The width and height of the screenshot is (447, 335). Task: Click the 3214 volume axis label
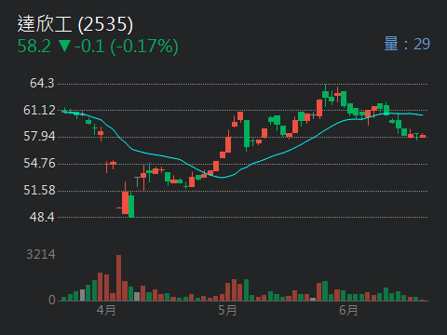click(x=41, y=255)
